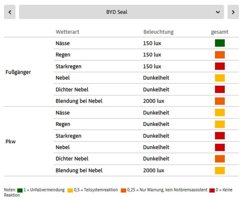Click the gesamt column header

click(x=220, y=32)
